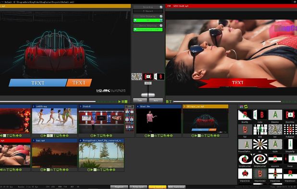Open the Source Outputting settings gear
Viewport: 297px width, 189px height.
click(161, 25)
